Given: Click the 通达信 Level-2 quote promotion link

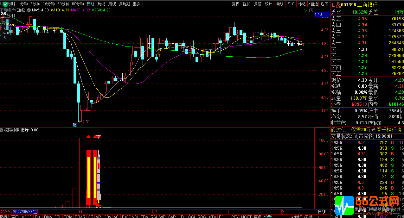Looking at the screenshot, I should [366, 130].
